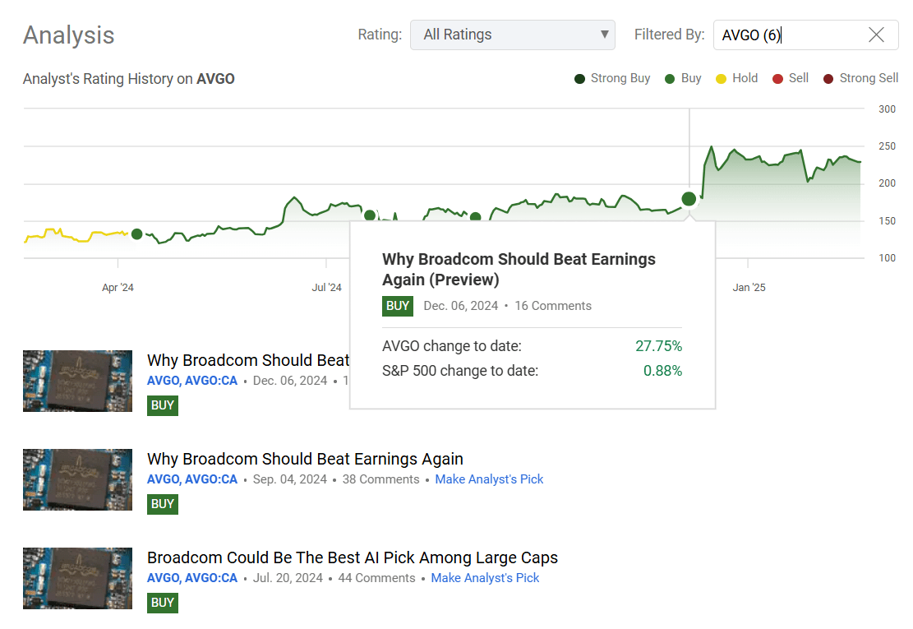Click the thumbnail of the first article

[x=77, y=381]
